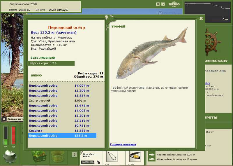Viewport: 233px width, 166px height.
Task: Click the arrow icon beside НАСТРОИТЬ
Action: point(98,162)
